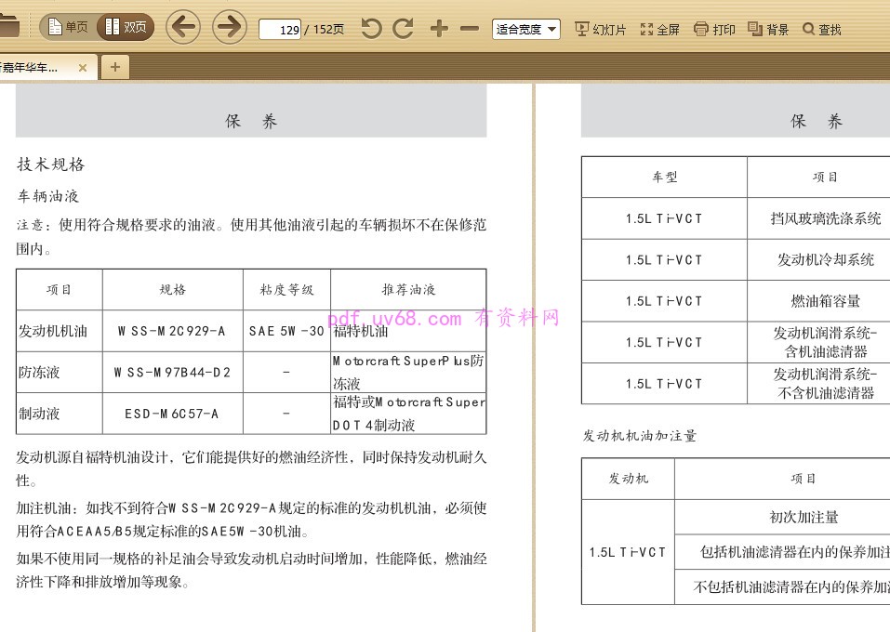890x632 pixels.
Task: Go to previous page with left arrow
Action: [183, 27]
